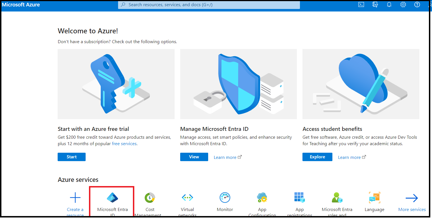The width and height of the screenshot is (432, 218).
Task: Click the Start button for free trial
Action: [72, 157]
